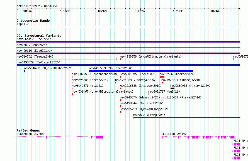
Task: Click nsv6040371 (Wu2021) label
Action: coord(87,86)
